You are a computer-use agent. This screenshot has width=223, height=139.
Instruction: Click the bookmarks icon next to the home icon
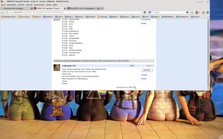(207, 12)
